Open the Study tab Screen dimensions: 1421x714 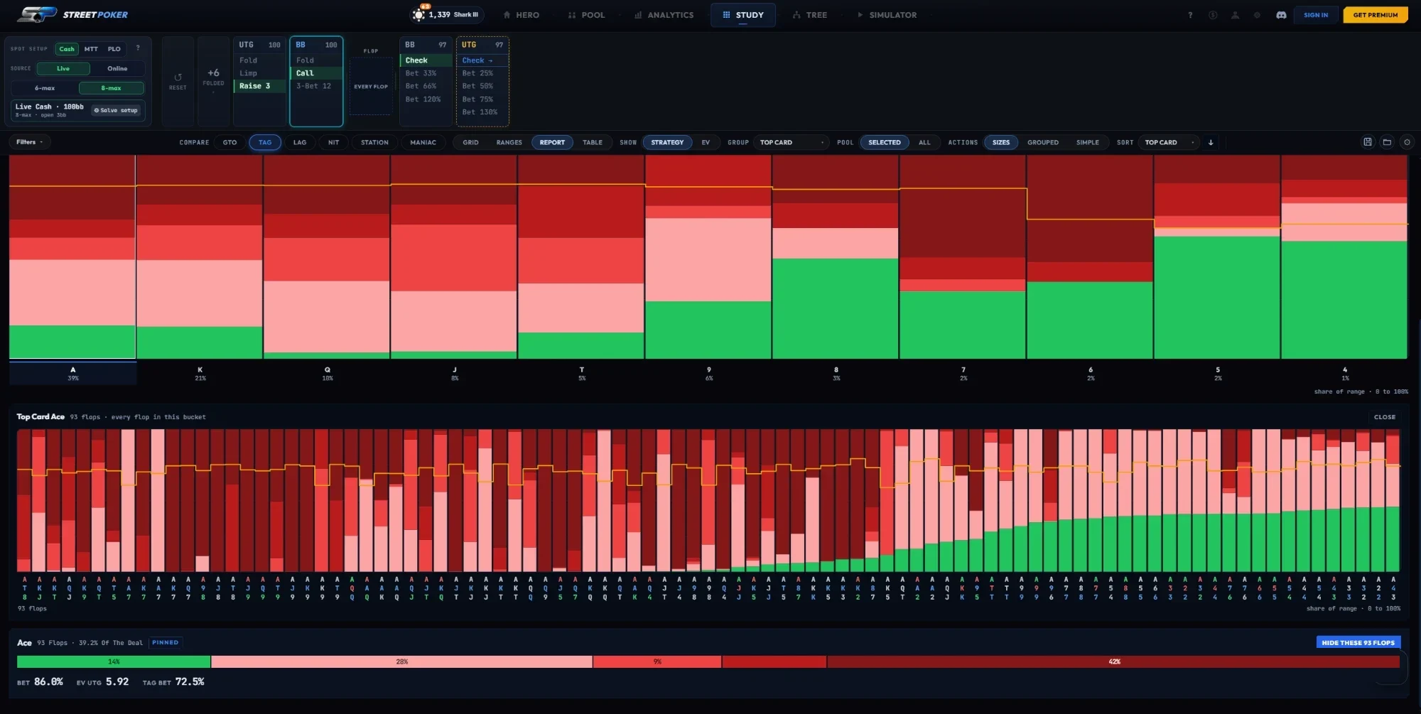coord(742,15)
